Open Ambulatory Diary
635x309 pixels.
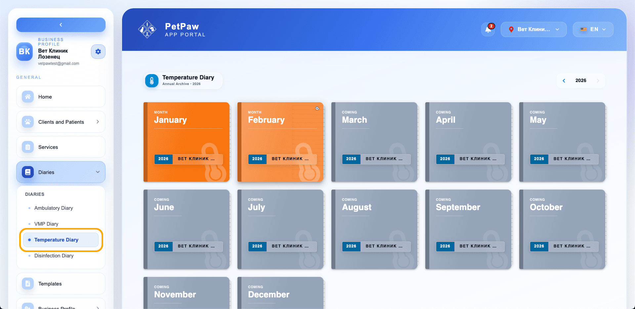click(54, 208)
